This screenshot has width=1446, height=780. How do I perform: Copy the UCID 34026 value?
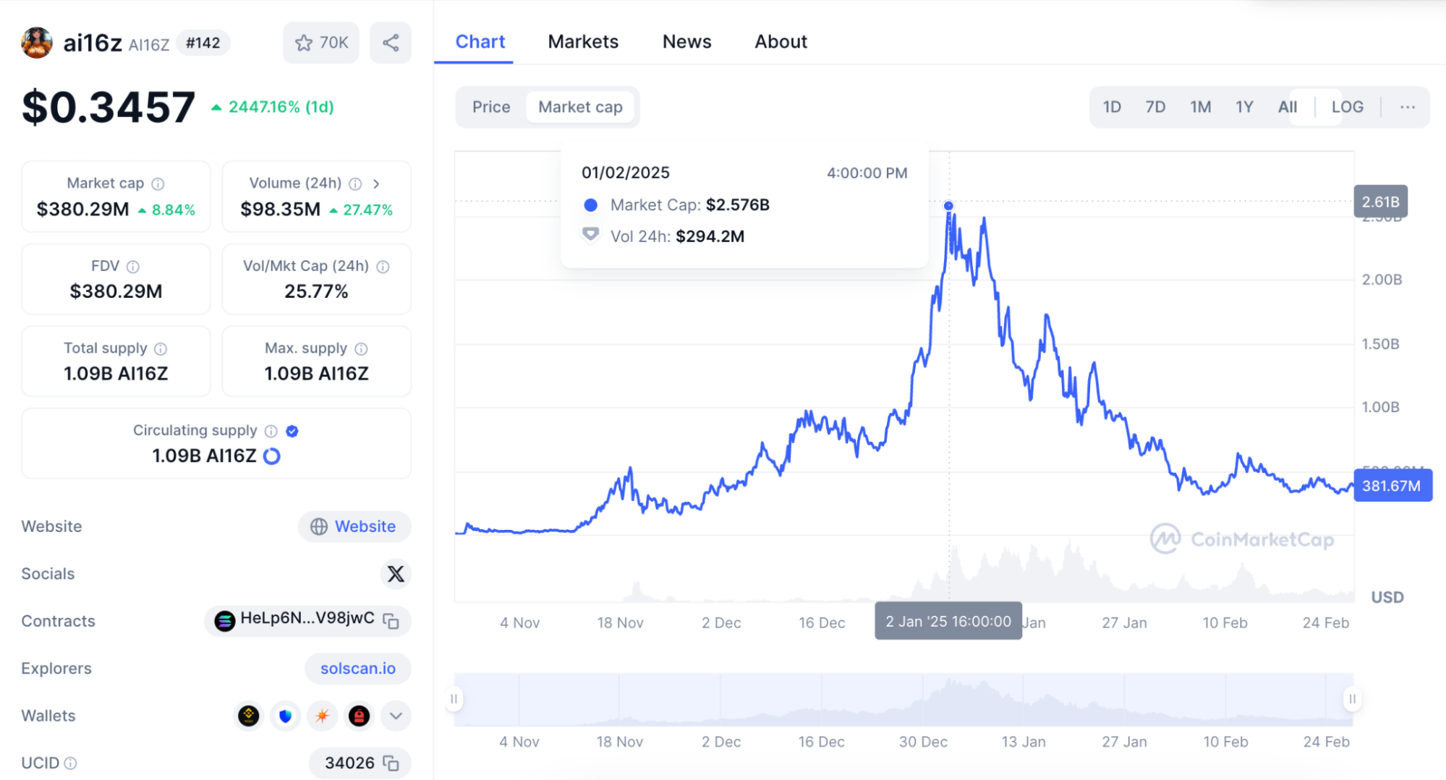tap(391, 763)
